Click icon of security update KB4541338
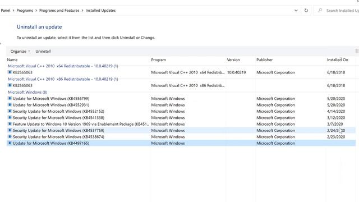The image size is (359, 202). [x=10, y=117]
